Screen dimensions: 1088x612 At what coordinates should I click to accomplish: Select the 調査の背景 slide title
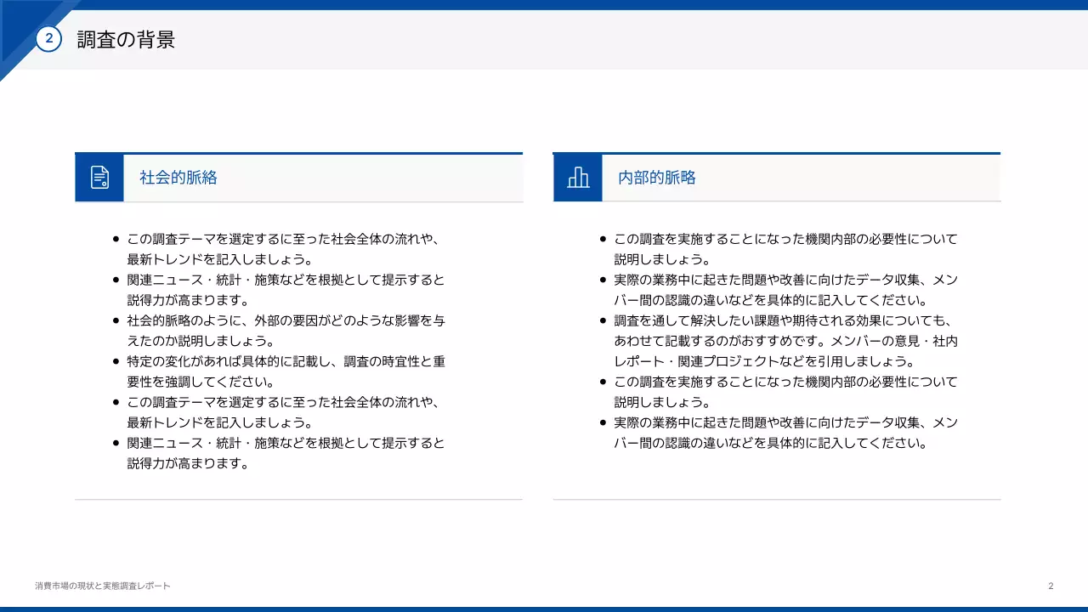tap(126, 40)
